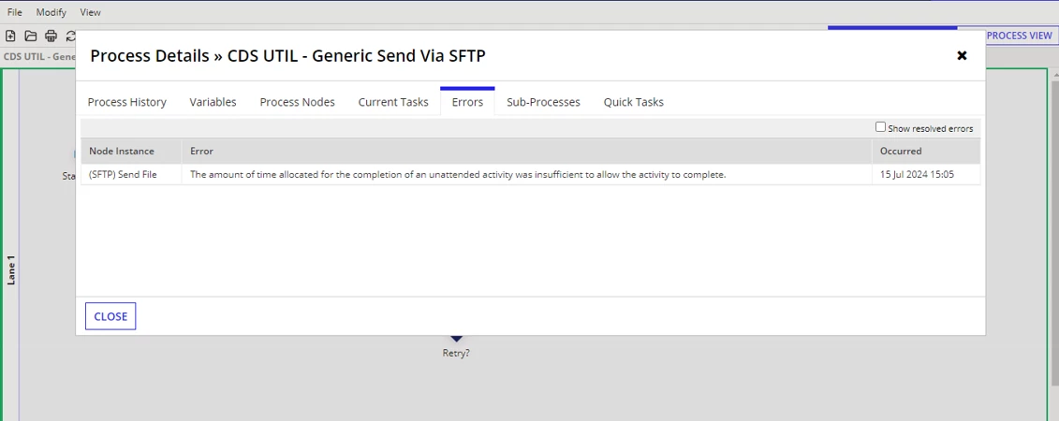The height and width of the screenshot is (421, 1059).
Task: Select the (SFTP) Send File error row
Action: pos(531,175)
